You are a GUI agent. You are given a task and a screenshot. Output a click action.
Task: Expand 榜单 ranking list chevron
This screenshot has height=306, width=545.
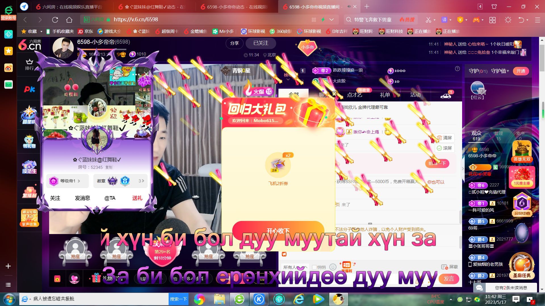pos(288,80)
